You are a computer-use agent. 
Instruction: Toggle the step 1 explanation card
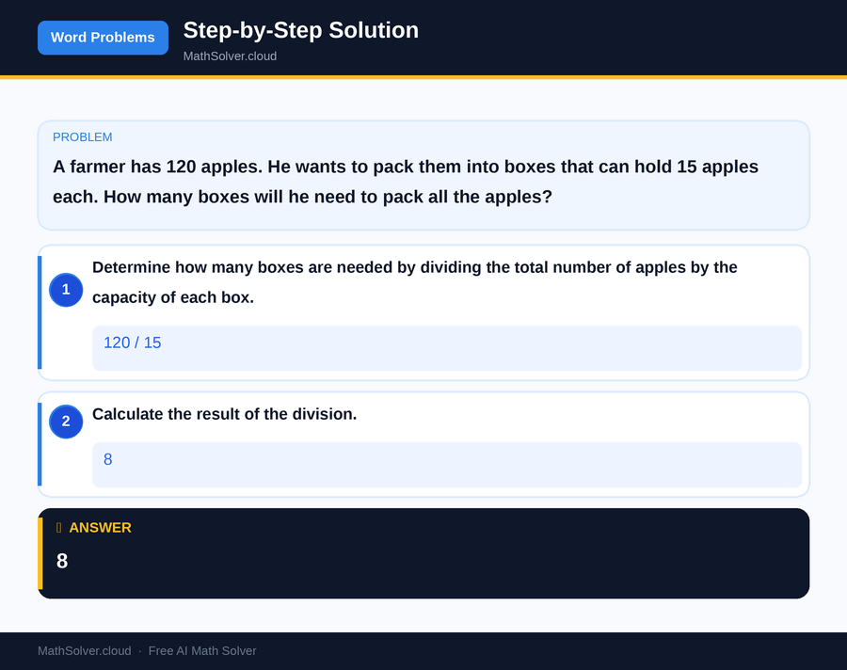pos(423,311)
